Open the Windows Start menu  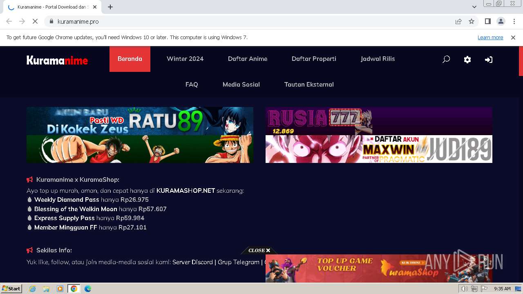(11, 289)
